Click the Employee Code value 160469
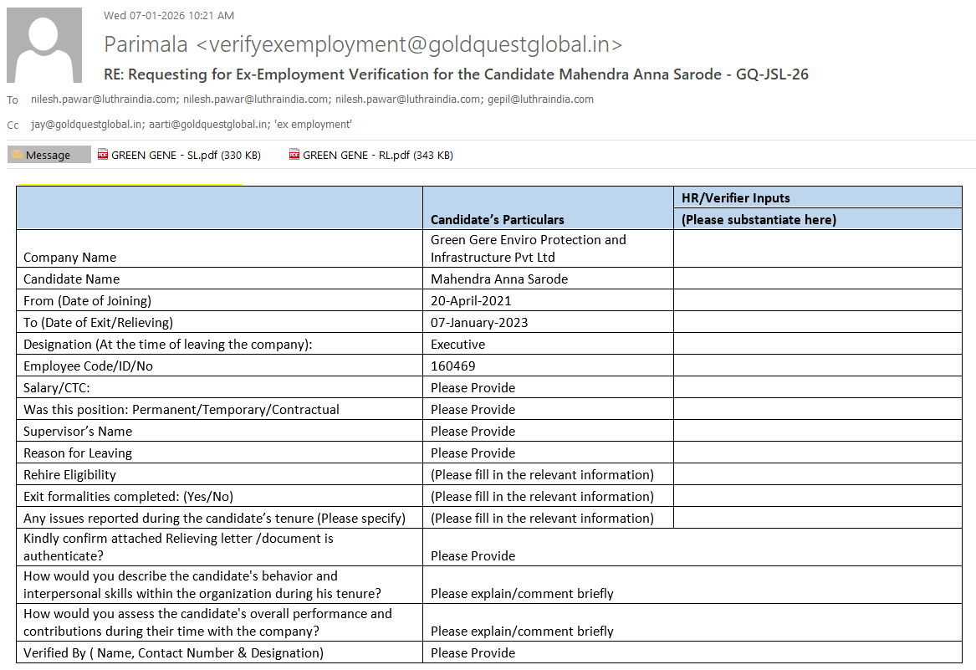The width and height of the screenshot is (976, 670). point(452,366)
